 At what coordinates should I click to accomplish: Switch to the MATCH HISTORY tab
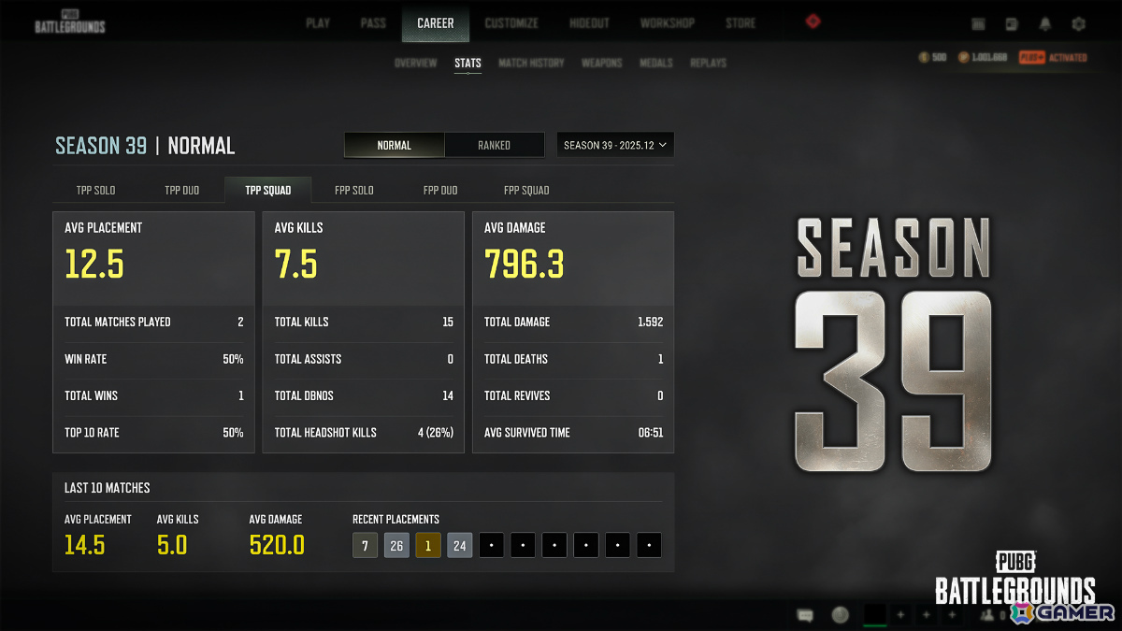(x=531, y=63)
